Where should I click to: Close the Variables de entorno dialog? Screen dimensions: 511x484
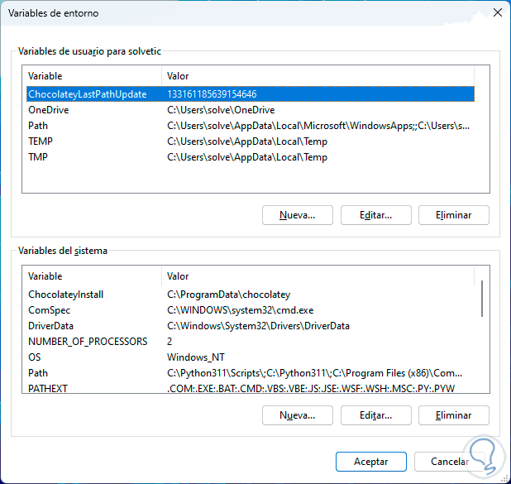click(495, 12)
